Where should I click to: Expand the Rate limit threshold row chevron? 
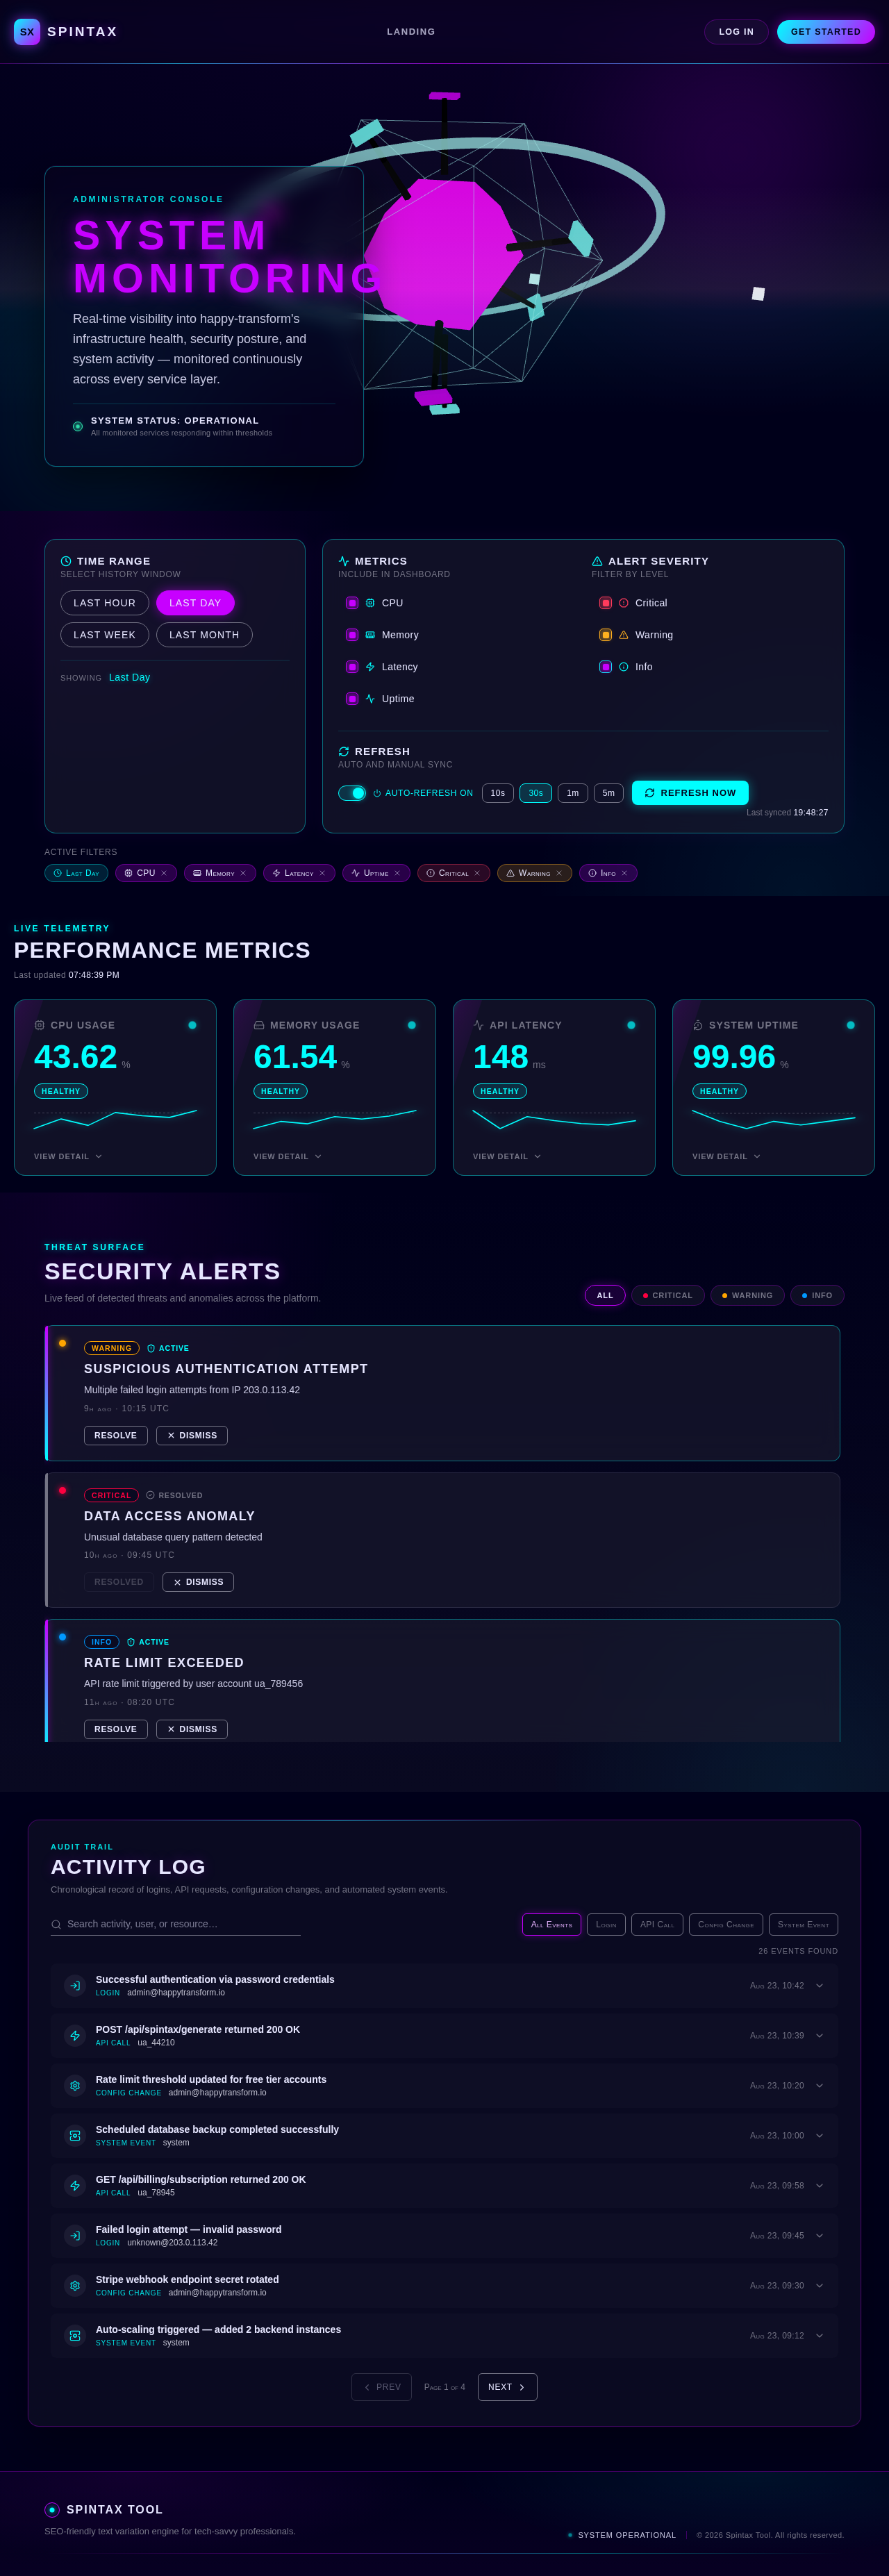820,2086
